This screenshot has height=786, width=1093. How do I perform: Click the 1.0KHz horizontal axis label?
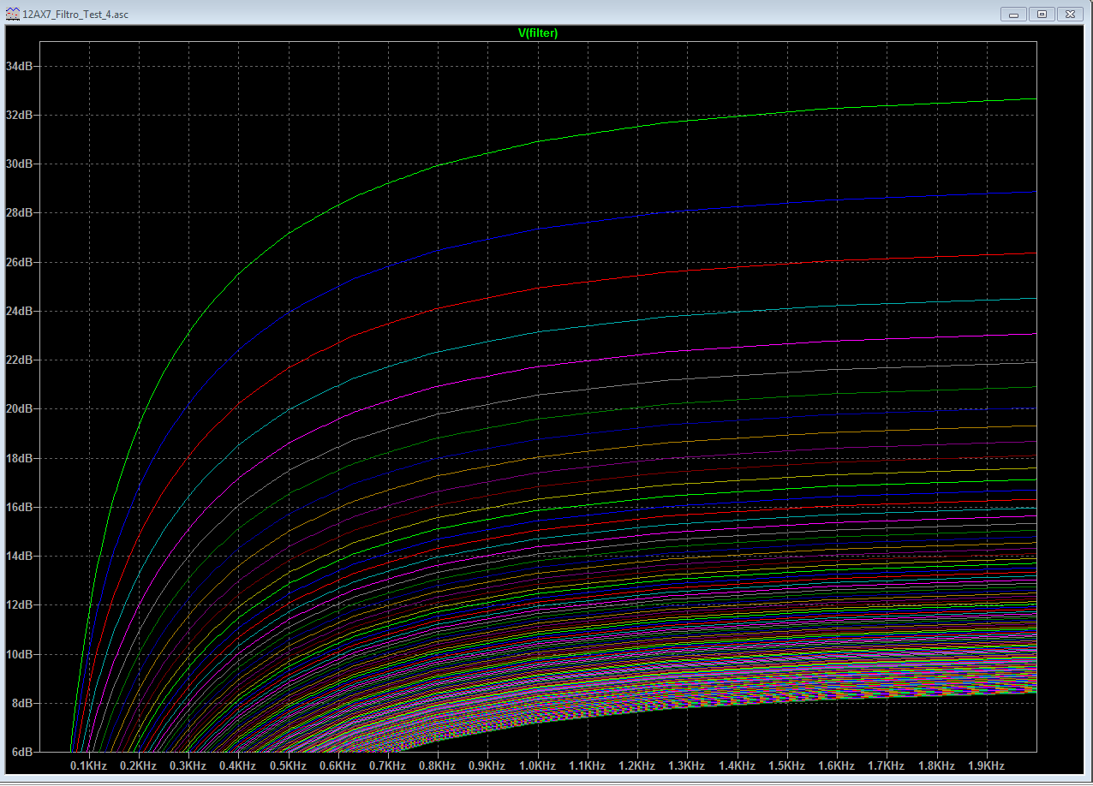click(537, 765)
